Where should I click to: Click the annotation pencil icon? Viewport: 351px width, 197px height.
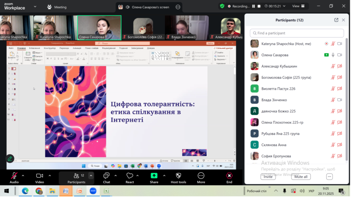(10, 158)
